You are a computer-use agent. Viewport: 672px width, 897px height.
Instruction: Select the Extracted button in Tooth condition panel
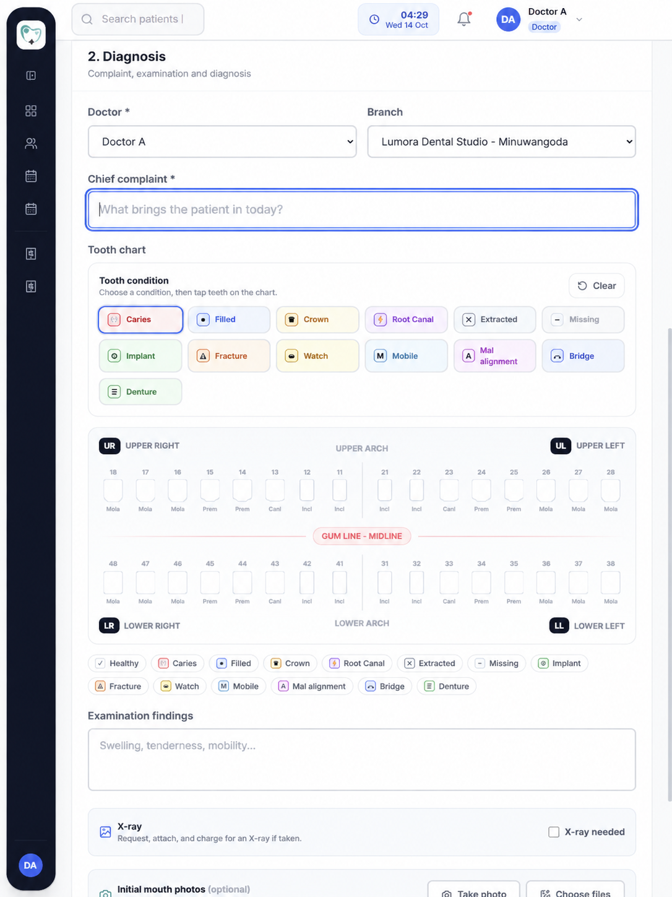494,319
